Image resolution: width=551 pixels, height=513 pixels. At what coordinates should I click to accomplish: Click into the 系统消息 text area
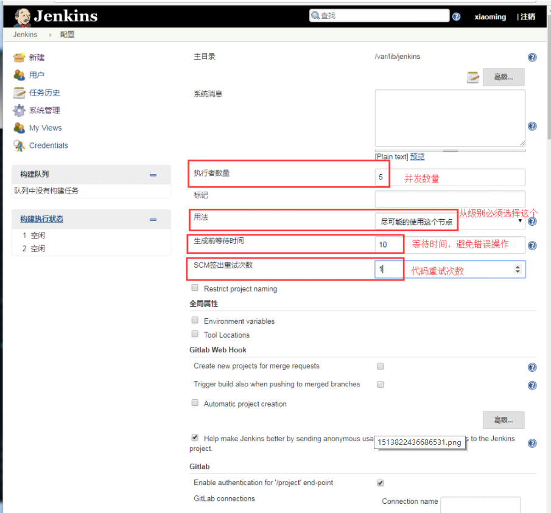[450, 117]
